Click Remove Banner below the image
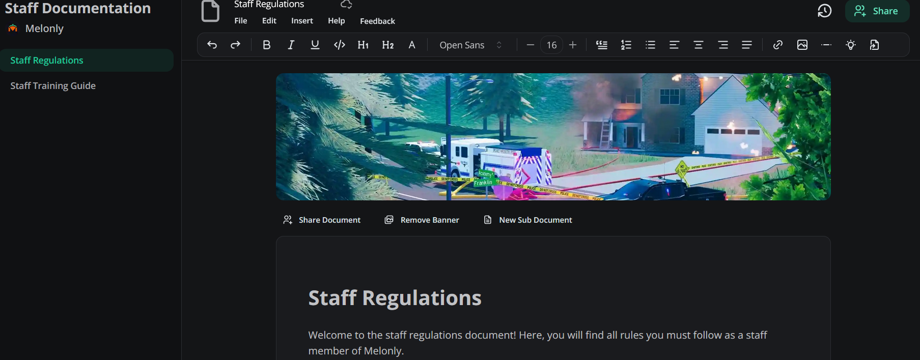920x360 pixels. [x=422, y=220]
